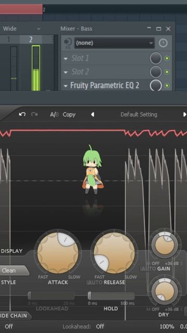Click the DISPLAY tab button
This screenshot has width=187, height=333.
pyautogui.click(x=11, y=251)
